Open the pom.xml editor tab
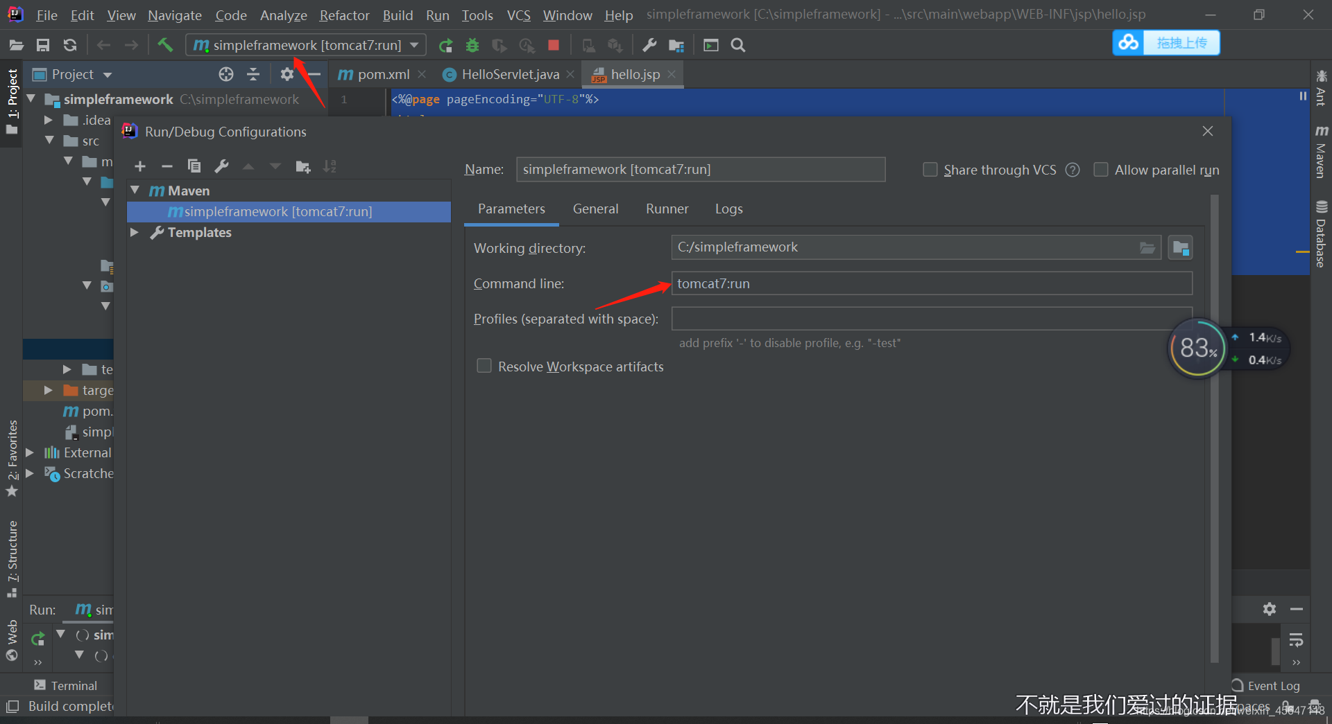 tap(383, 74)
